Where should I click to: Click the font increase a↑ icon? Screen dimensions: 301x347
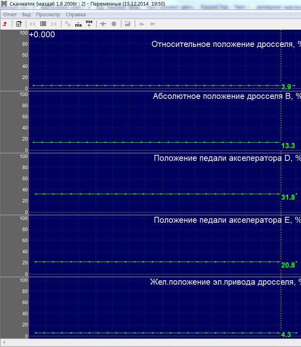[x=153, y=24]
